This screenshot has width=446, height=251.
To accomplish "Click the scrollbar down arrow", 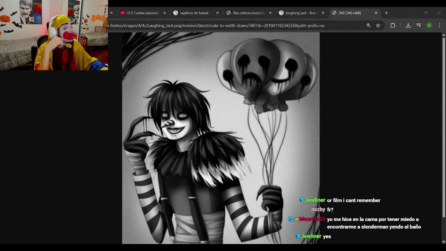I will 444,242.
